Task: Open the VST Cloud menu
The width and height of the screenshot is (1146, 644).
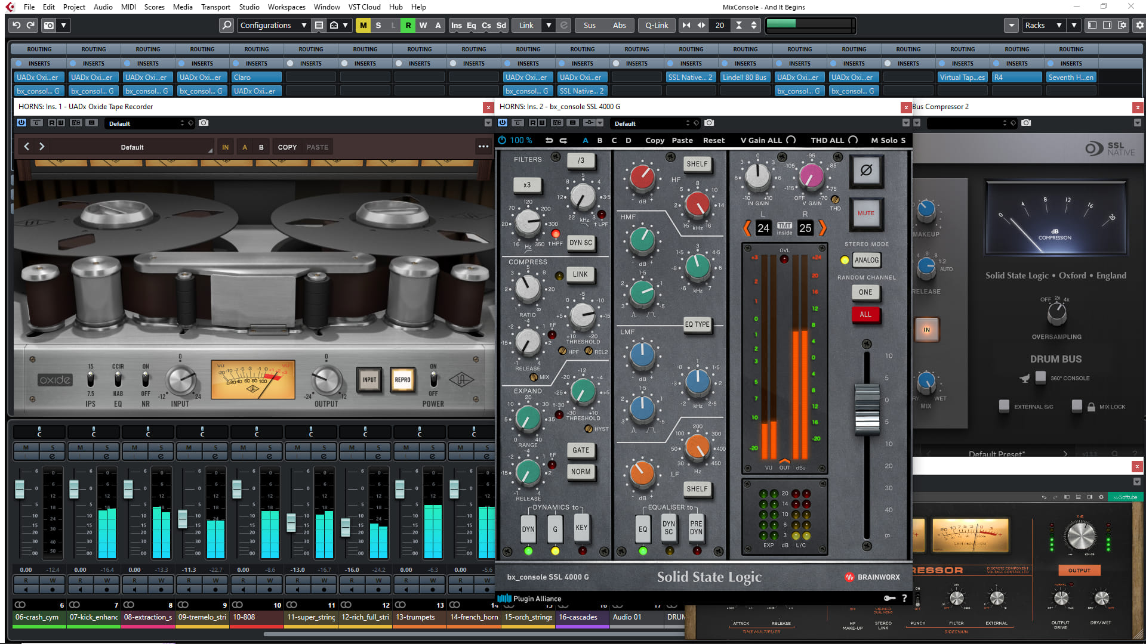Action: point(364,7)
